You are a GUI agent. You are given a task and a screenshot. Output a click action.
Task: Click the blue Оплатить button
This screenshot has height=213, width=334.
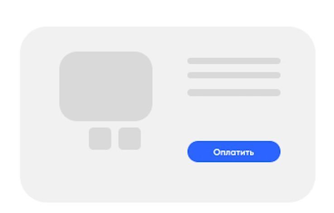[x=234, y=152]
